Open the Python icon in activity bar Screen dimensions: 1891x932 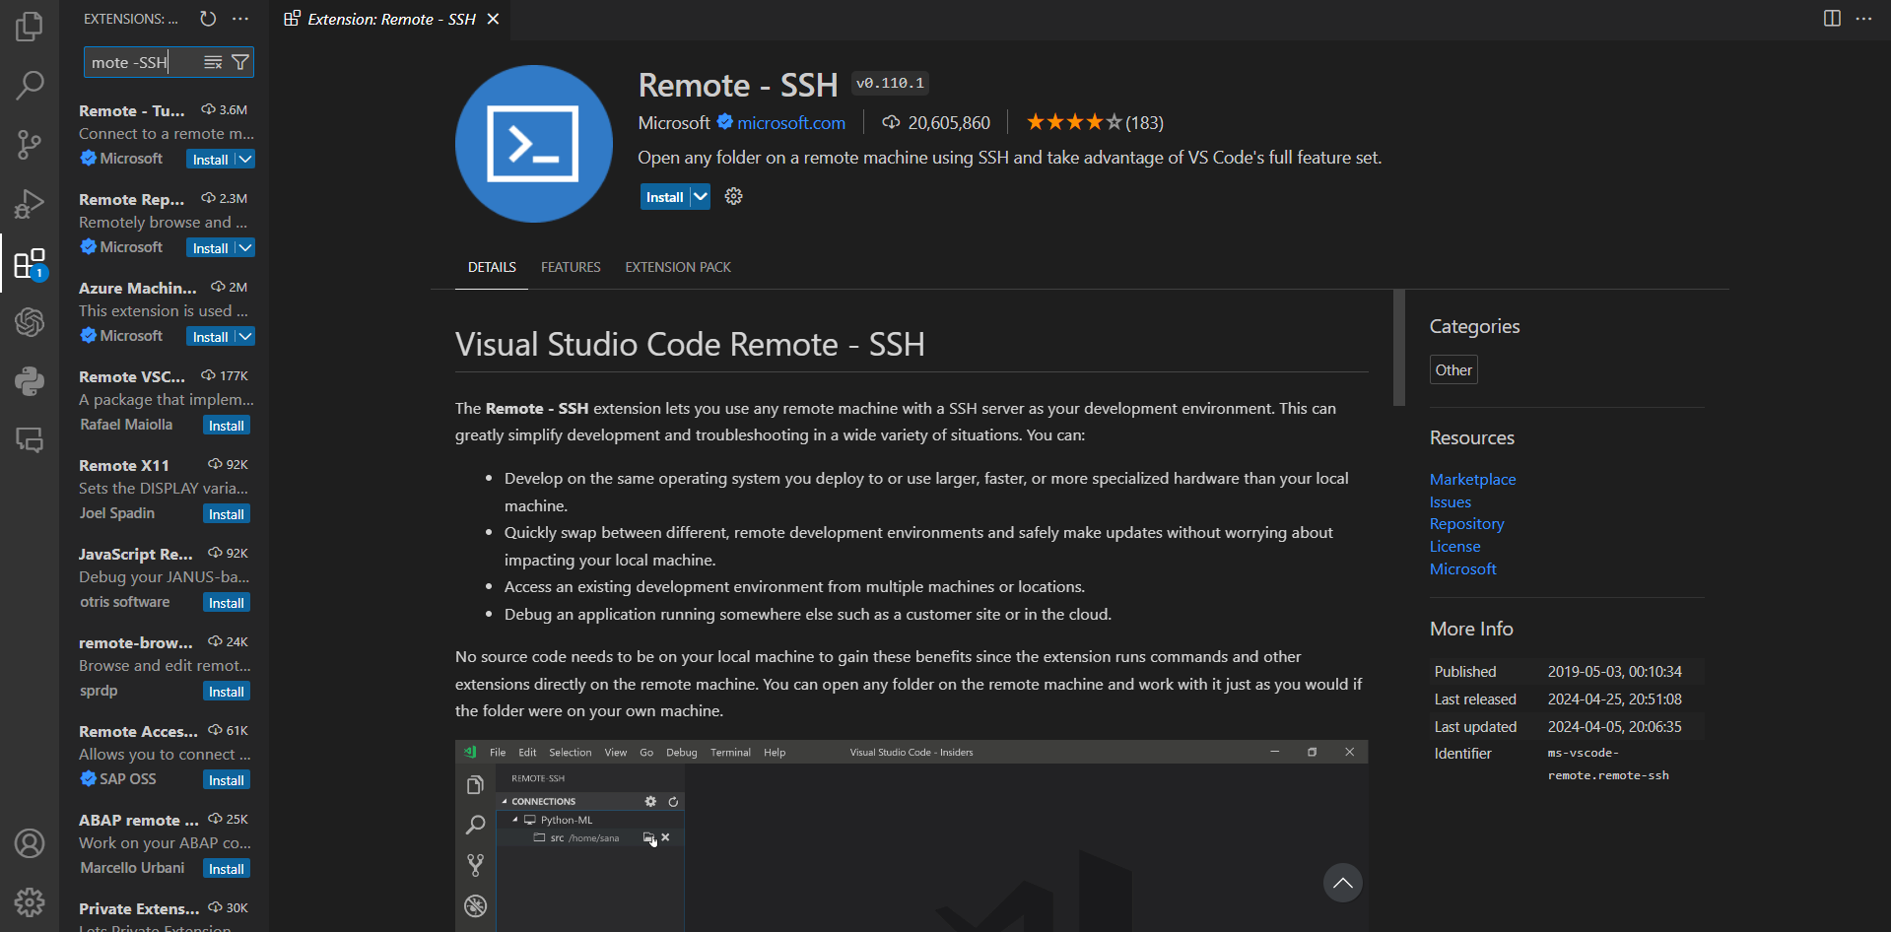[30, 381]
